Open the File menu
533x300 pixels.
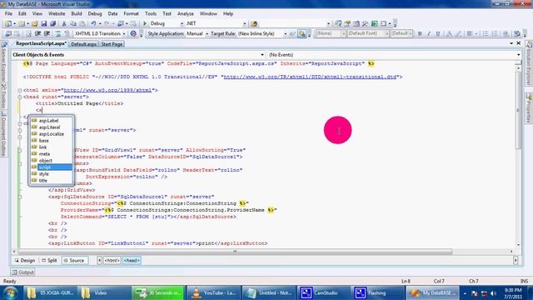(8, 13)
